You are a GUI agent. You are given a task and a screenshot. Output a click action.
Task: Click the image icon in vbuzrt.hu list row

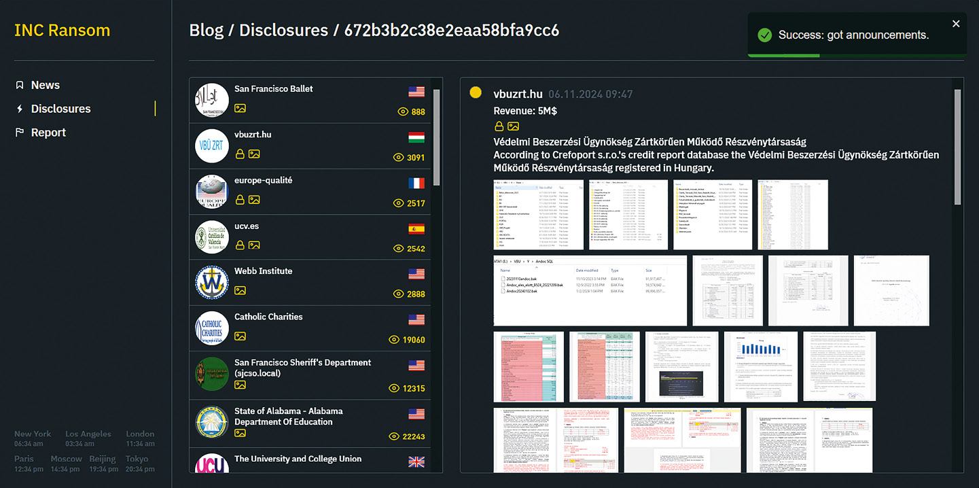(254, 154)
